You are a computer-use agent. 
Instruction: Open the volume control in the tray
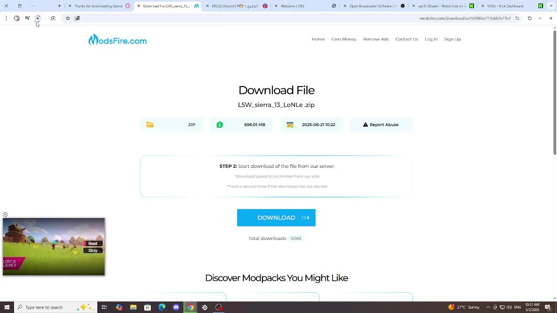(509, 307)
